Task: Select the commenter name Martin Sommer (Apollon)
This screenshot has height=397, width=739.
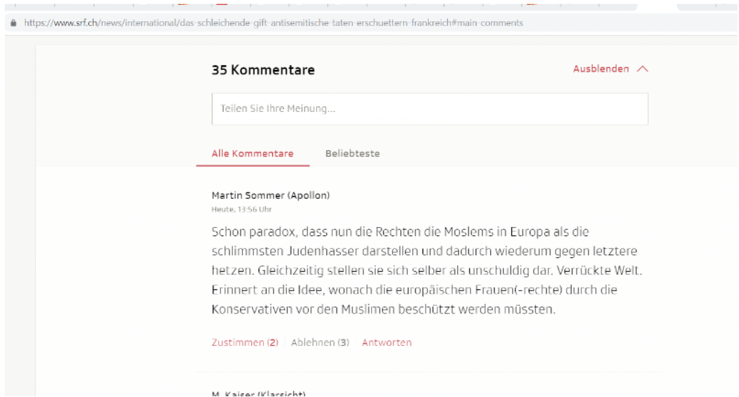Action: coord(270,195)
